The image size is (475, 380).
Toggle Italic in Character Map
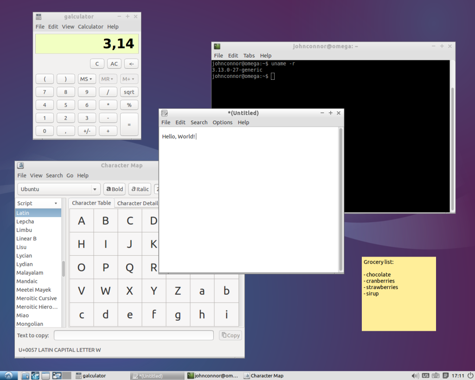pos(140,189)
